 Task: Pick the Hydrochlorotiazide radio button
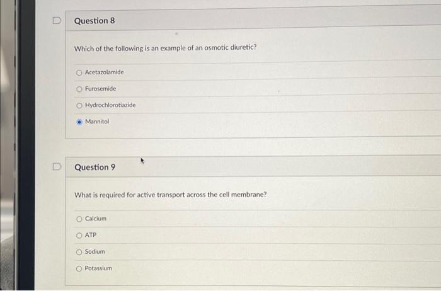click(79, 105)
